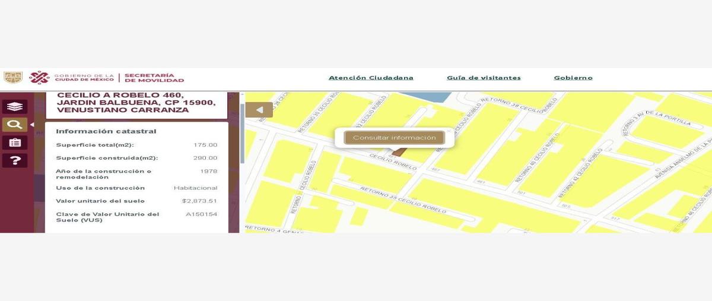Open the Atención Ciudadana link
Viewport: 712px width, 301px height.
tap(371, 78)
